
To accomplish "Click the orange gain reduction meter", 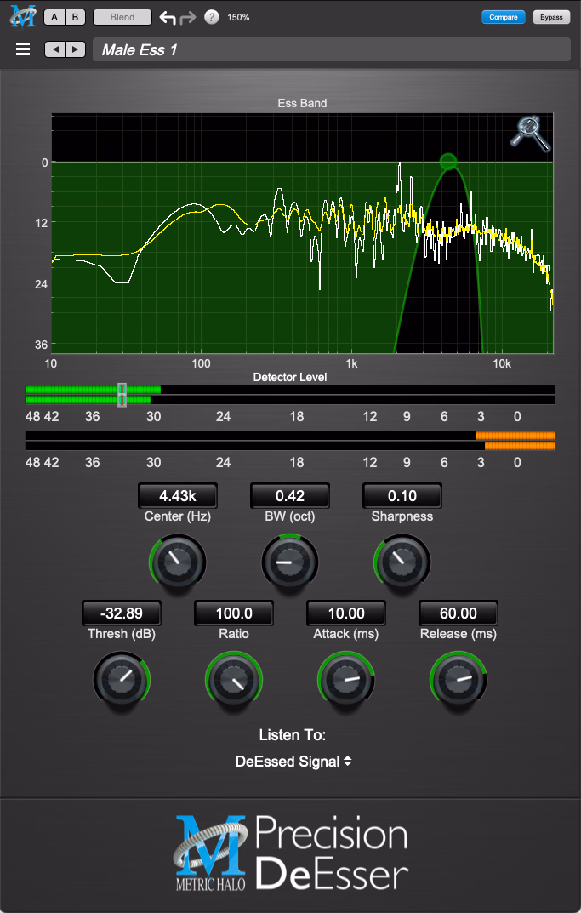I will (x=290, y=441).
